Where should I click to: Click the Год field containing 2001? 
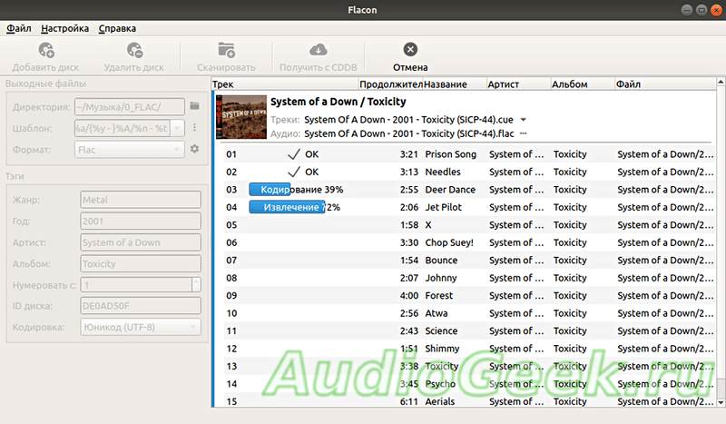click(x=141, y=221)
